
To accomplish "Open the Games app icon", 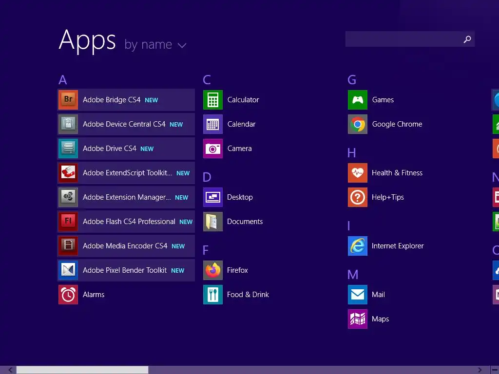I will point(358,100).
